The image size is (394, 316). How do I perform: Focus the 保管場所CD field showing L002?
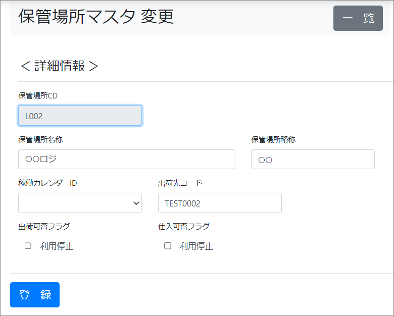80,116
